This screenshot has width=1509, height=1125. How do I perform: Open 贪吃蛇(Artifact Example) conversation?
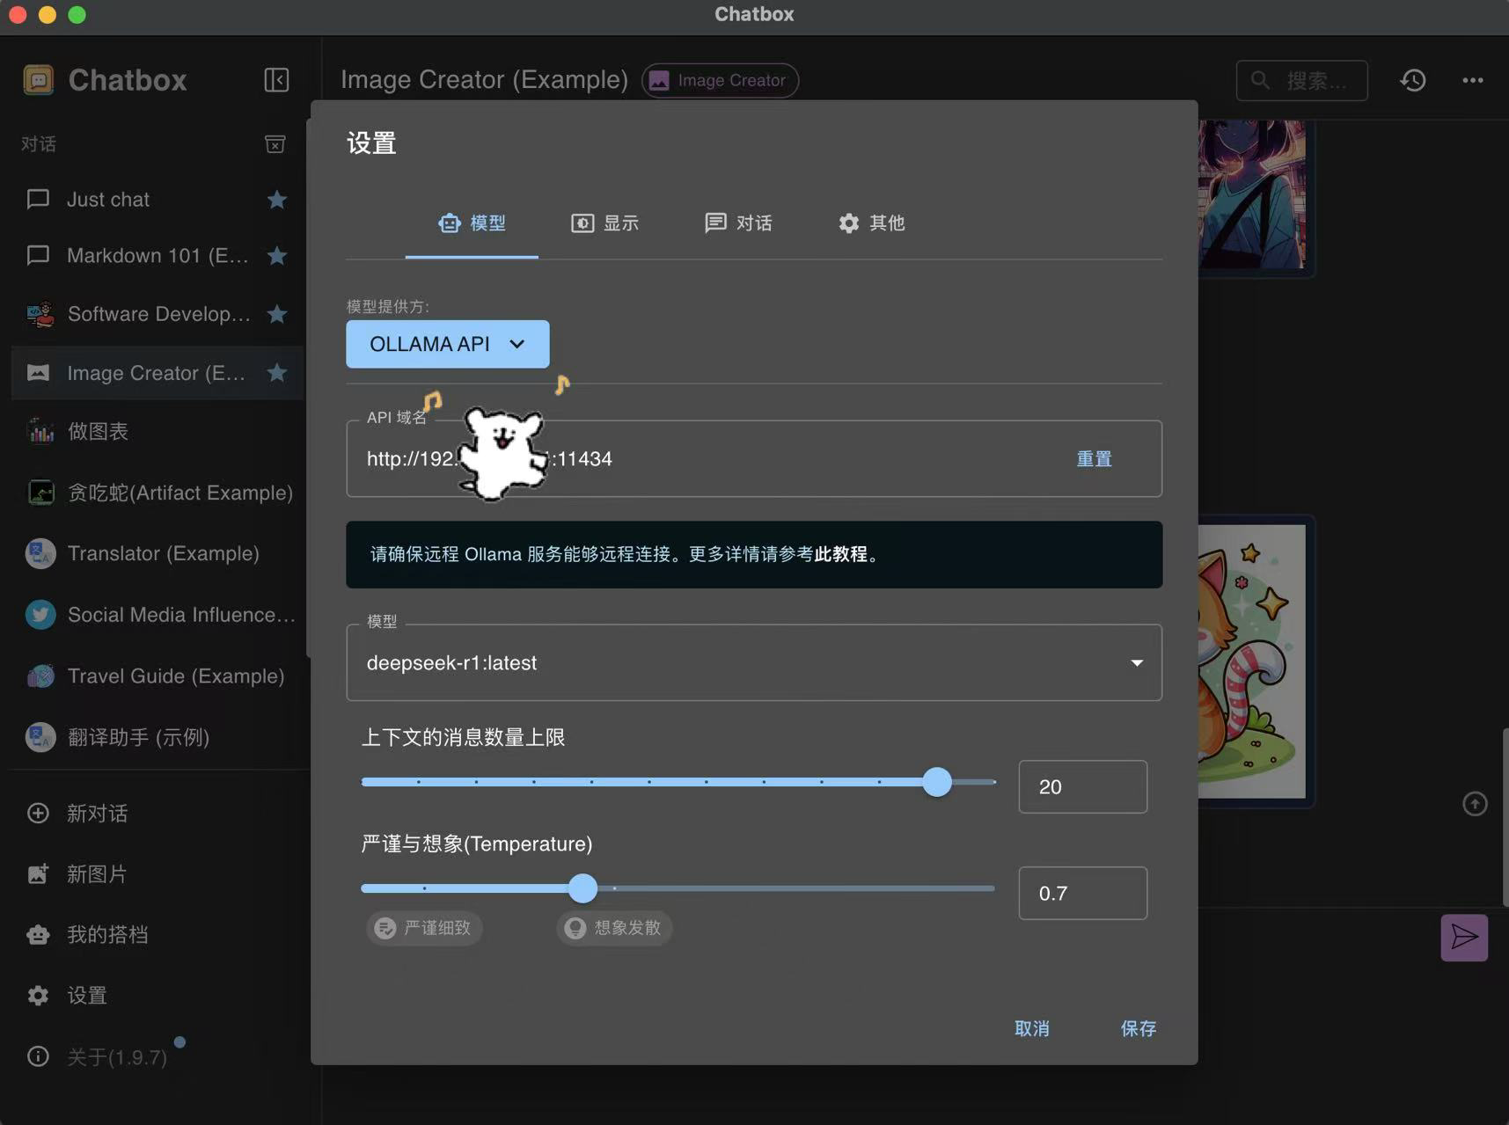pos(157,493)
